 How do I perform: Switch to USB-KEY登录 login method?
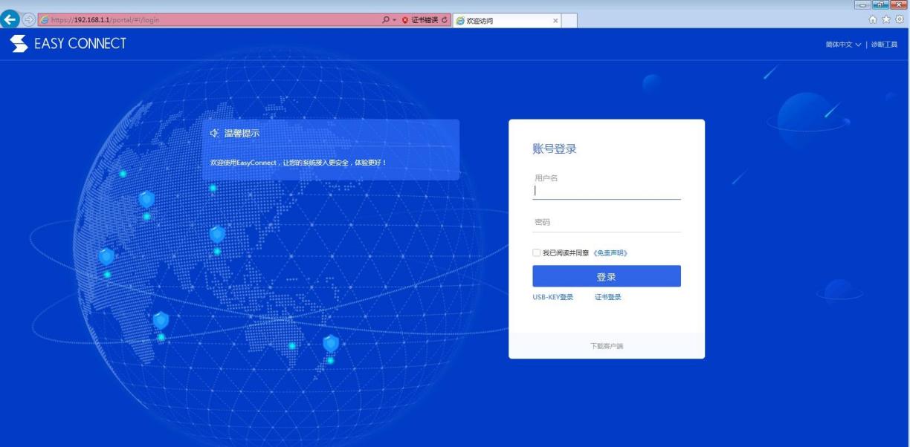(552, 297)
